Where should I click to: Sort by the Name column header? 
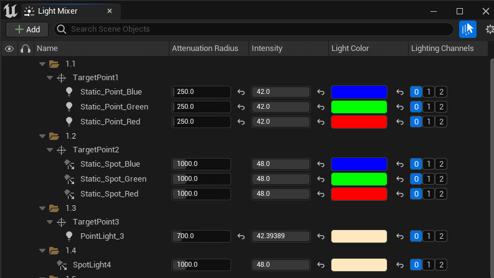click(102, 49)
